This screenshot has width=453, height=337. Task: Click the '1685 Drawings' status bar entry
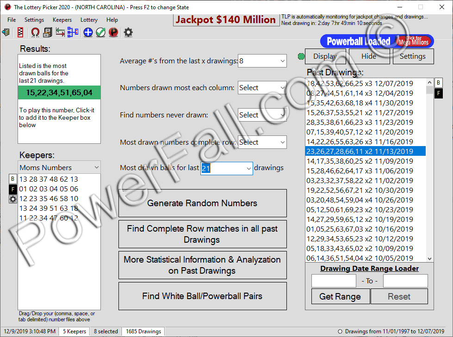point(143,331)
